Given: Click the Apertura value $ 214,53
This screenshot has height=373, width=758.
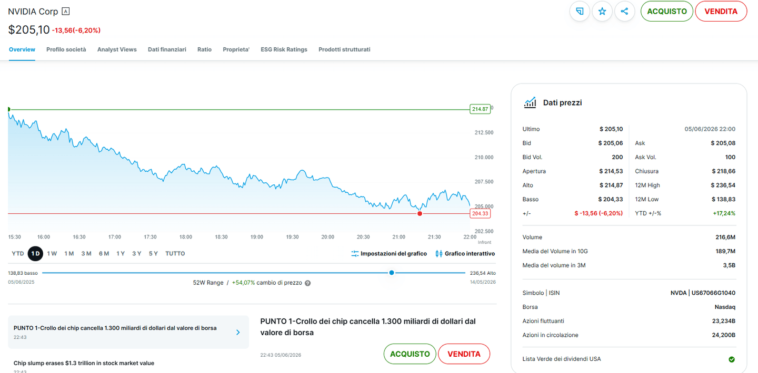Looking at the screenshot, I should coord(611,171).
